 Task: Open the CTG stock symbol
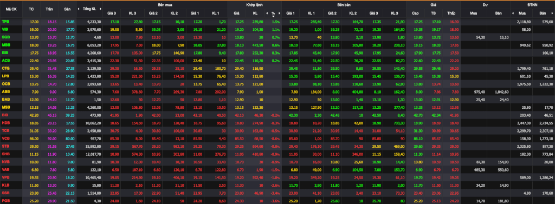coord(5,68)
